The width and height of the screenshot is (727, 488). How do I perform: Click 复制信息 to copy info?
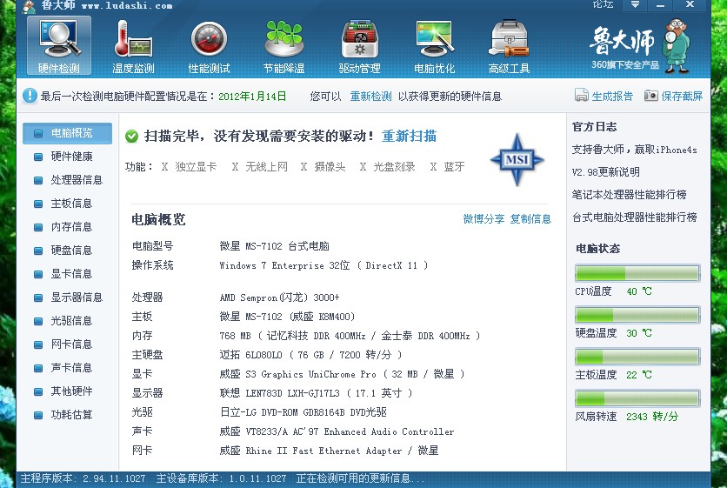tap(530, 219)
